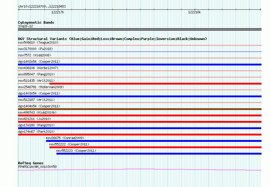This screenshot has width=270, height=187.
Task: Click the thin red nsv7572 variant line
Action: coord(140,58)
